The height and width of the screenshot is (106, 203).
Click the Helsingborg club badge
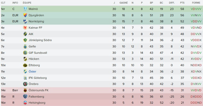(25, 103)
